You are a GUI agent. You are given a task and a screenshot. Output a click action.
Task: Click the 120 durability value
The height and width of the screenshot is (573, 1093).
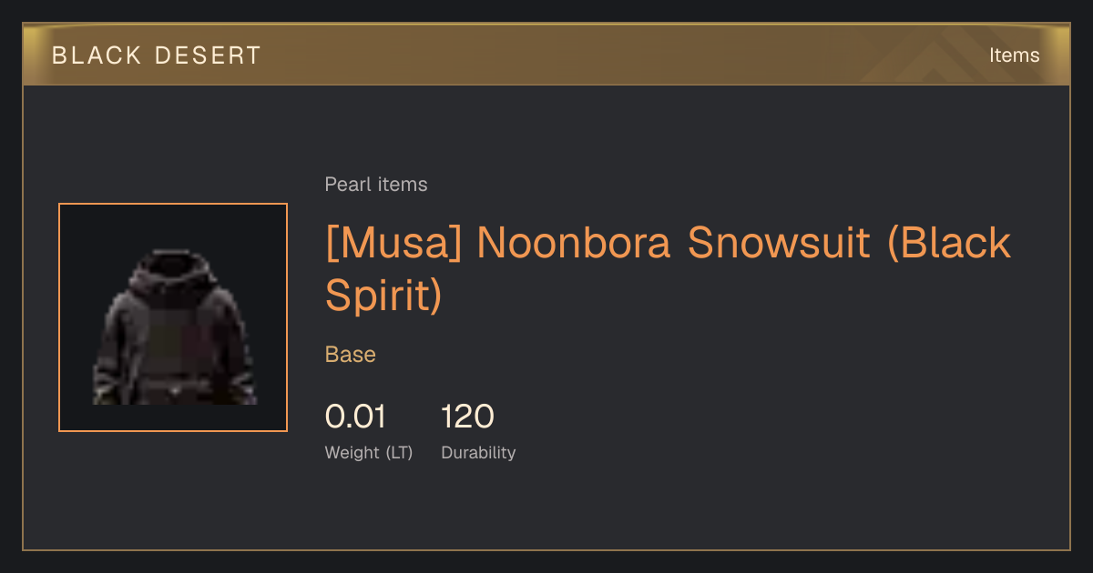point(467,417)
